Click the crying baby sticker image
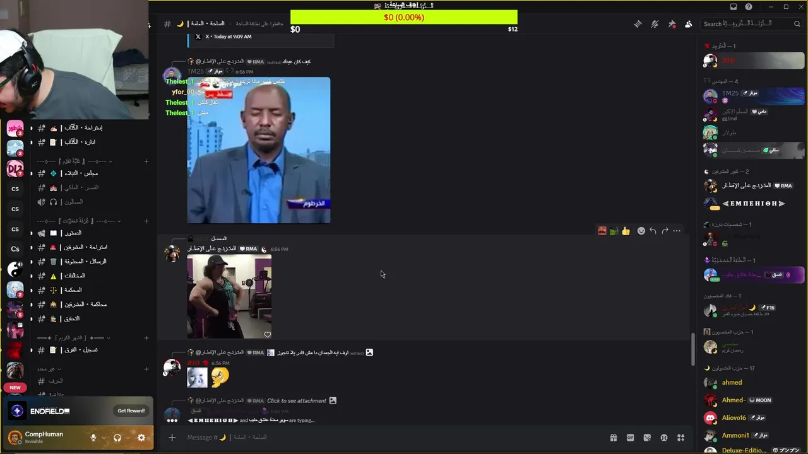808x454 pixels. point(198,377)
